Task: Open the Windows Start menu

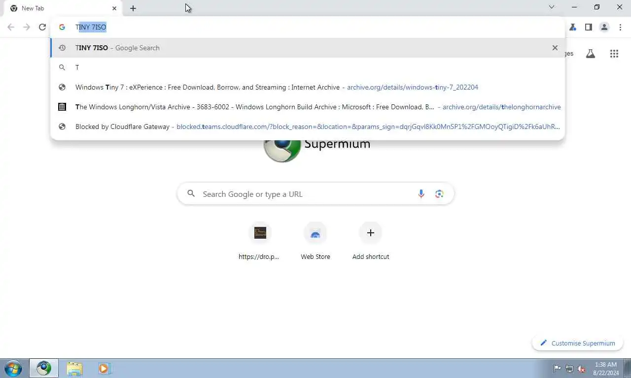Action: (13, 368)
